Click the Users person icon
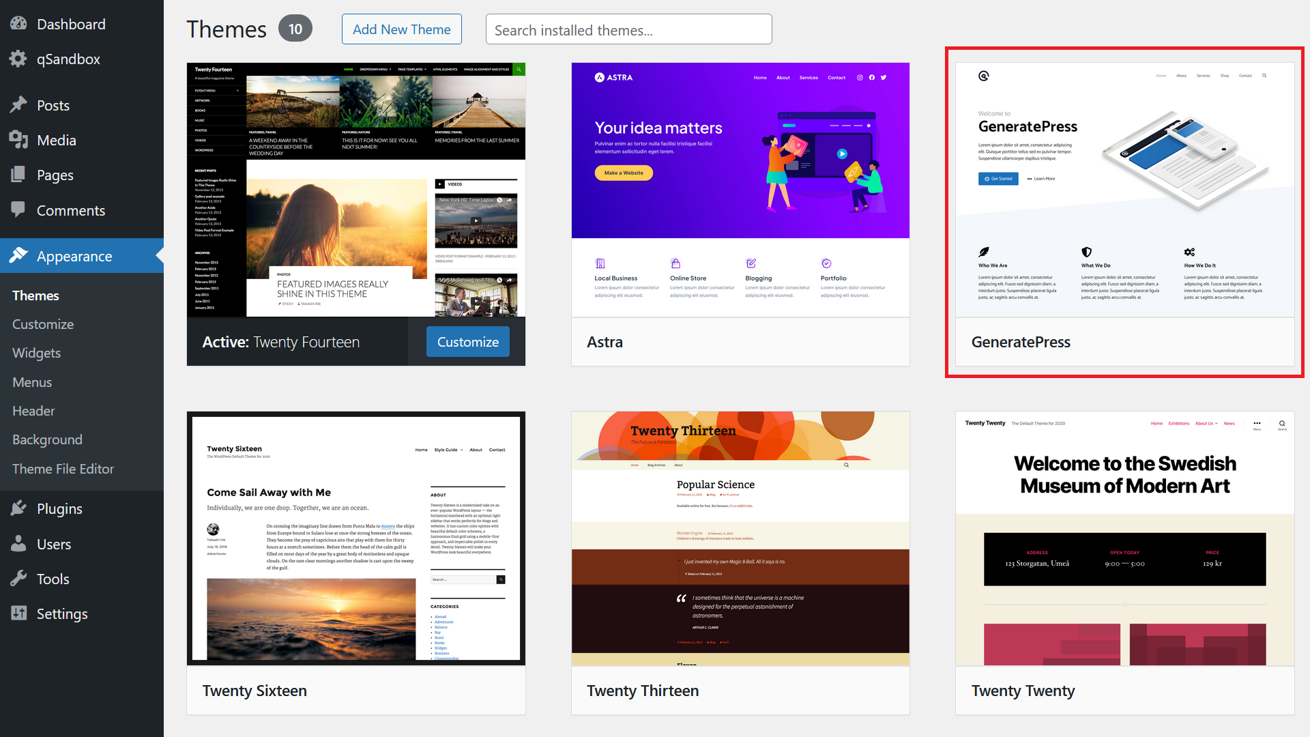Image resolution: width=1310 pixels, height=737 pixels. click(x=18, y=544)
